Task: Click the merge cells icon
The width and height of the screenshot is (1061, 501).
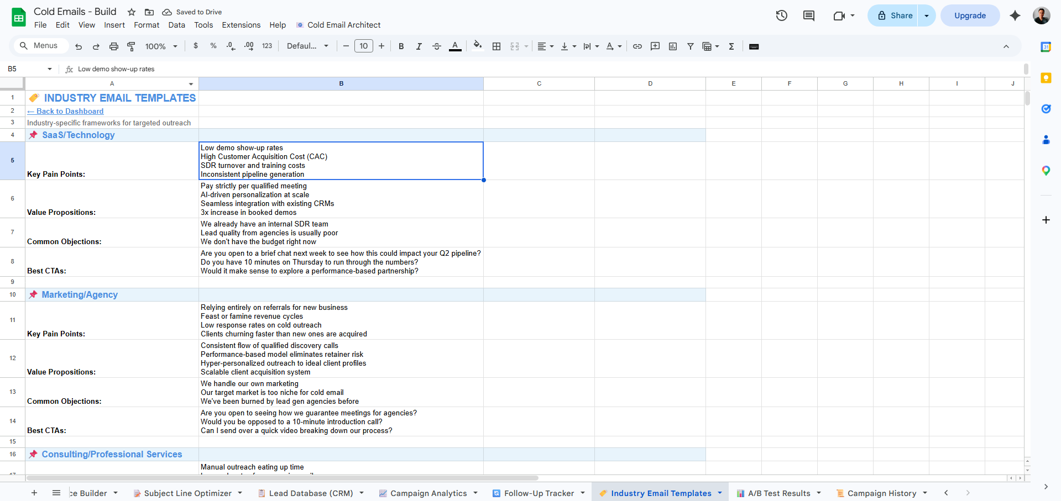Action: pos(515,46)
